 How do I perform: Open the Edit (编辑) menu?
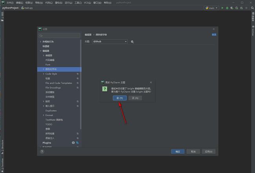[20, 3]
